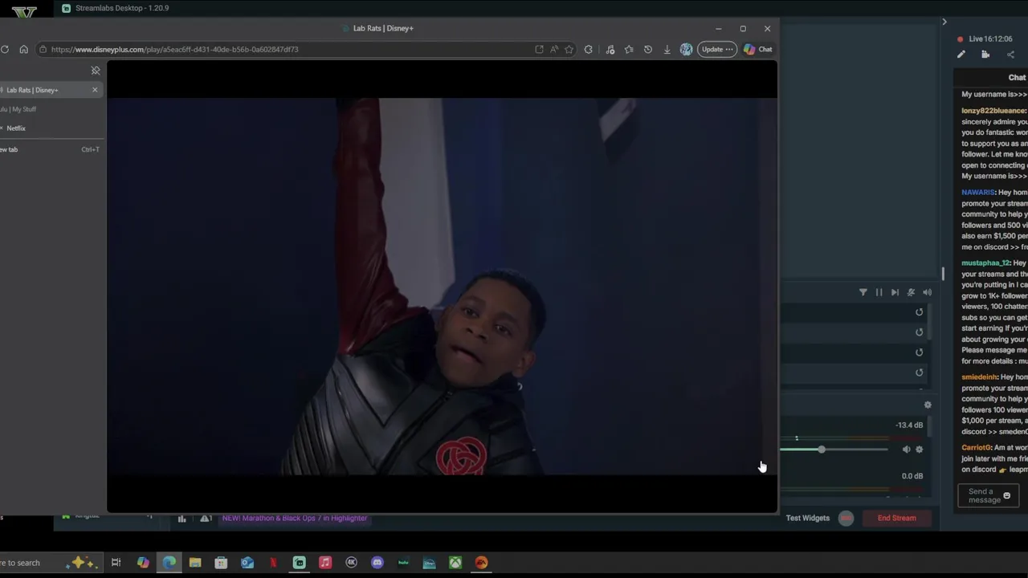Switch to Hulu My Stuff tab

[48, 109]
